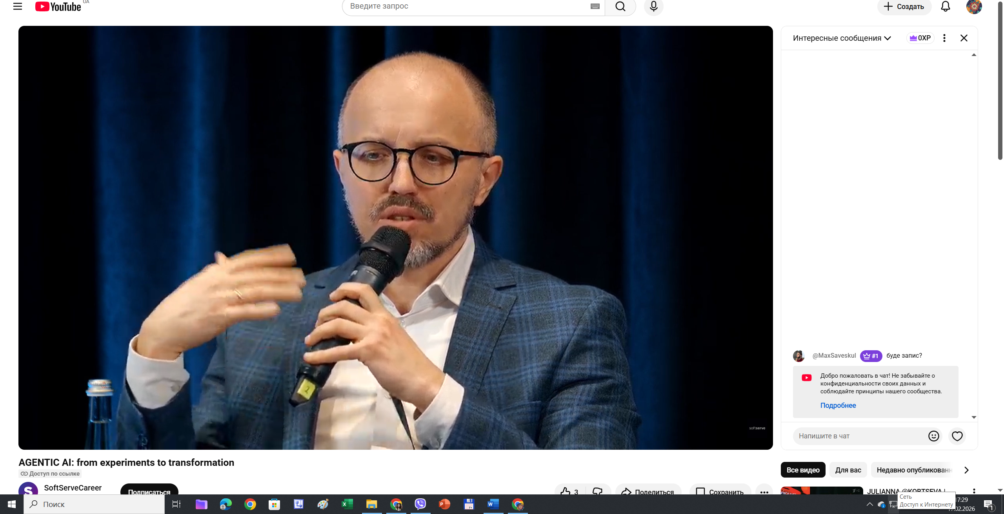Image resolution: width=1004 pixels, height=514 pixels.
Task: Open the YouTube hamburger guide menu
Action: click(17, 6)
